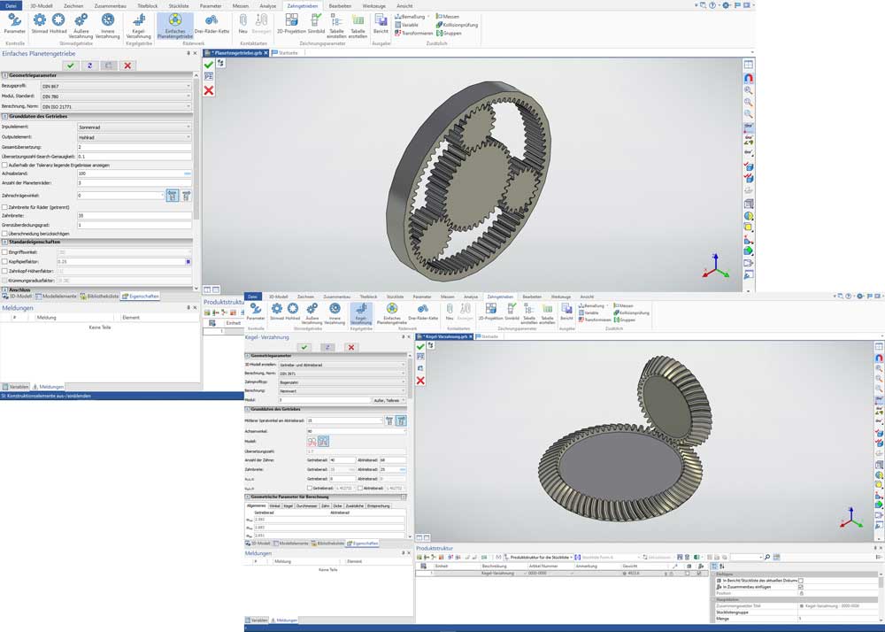Toggle left helix direction button beside Zahnschrägewinkel

173,196
